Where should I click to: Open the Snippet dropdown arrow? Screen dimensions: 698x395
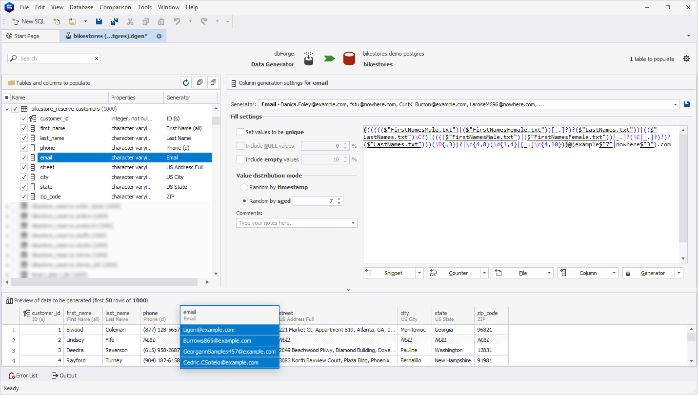[419, 273]
